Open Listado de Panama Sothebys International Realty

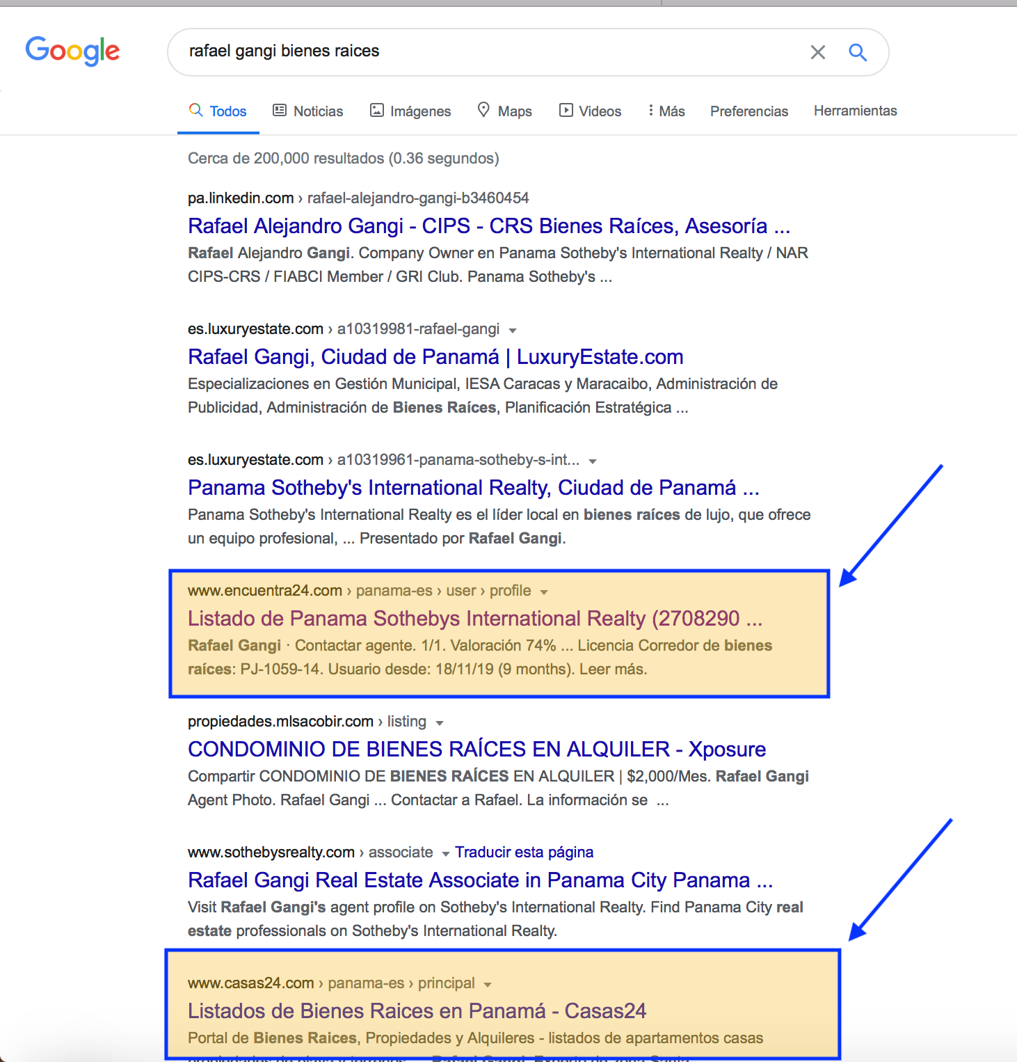(x=475, y=619)
